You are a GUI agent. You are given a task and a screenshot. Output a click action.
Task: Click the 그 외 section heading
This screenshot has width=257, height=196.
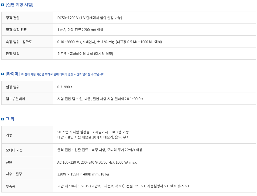(10, 119)
